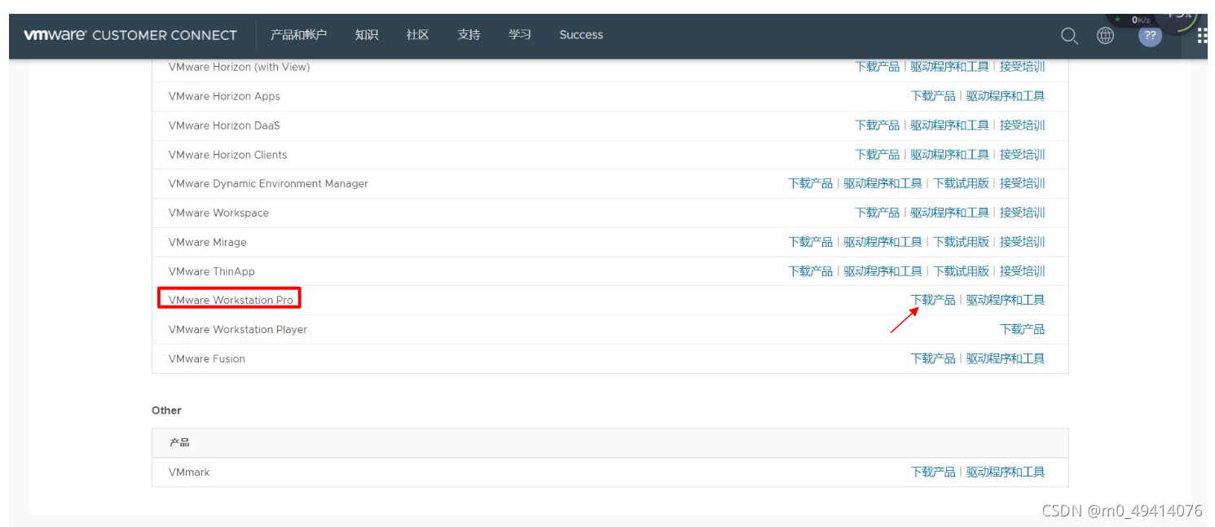Click 下载产品 for VMware Horizon Clients

tap(878, 155)
